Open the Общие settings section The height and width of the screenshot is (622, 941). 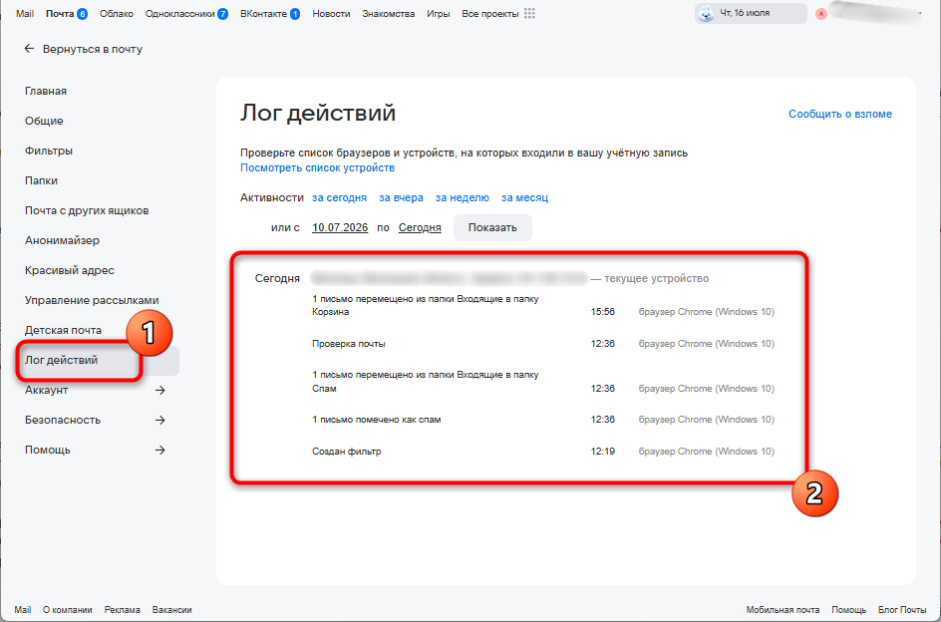(x=44, y=122)
